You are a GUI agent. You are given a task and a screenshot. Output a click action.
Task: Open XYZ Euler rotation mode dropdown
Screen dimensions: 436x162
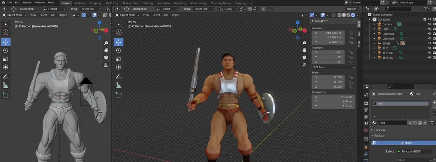(x=333, y=67)
